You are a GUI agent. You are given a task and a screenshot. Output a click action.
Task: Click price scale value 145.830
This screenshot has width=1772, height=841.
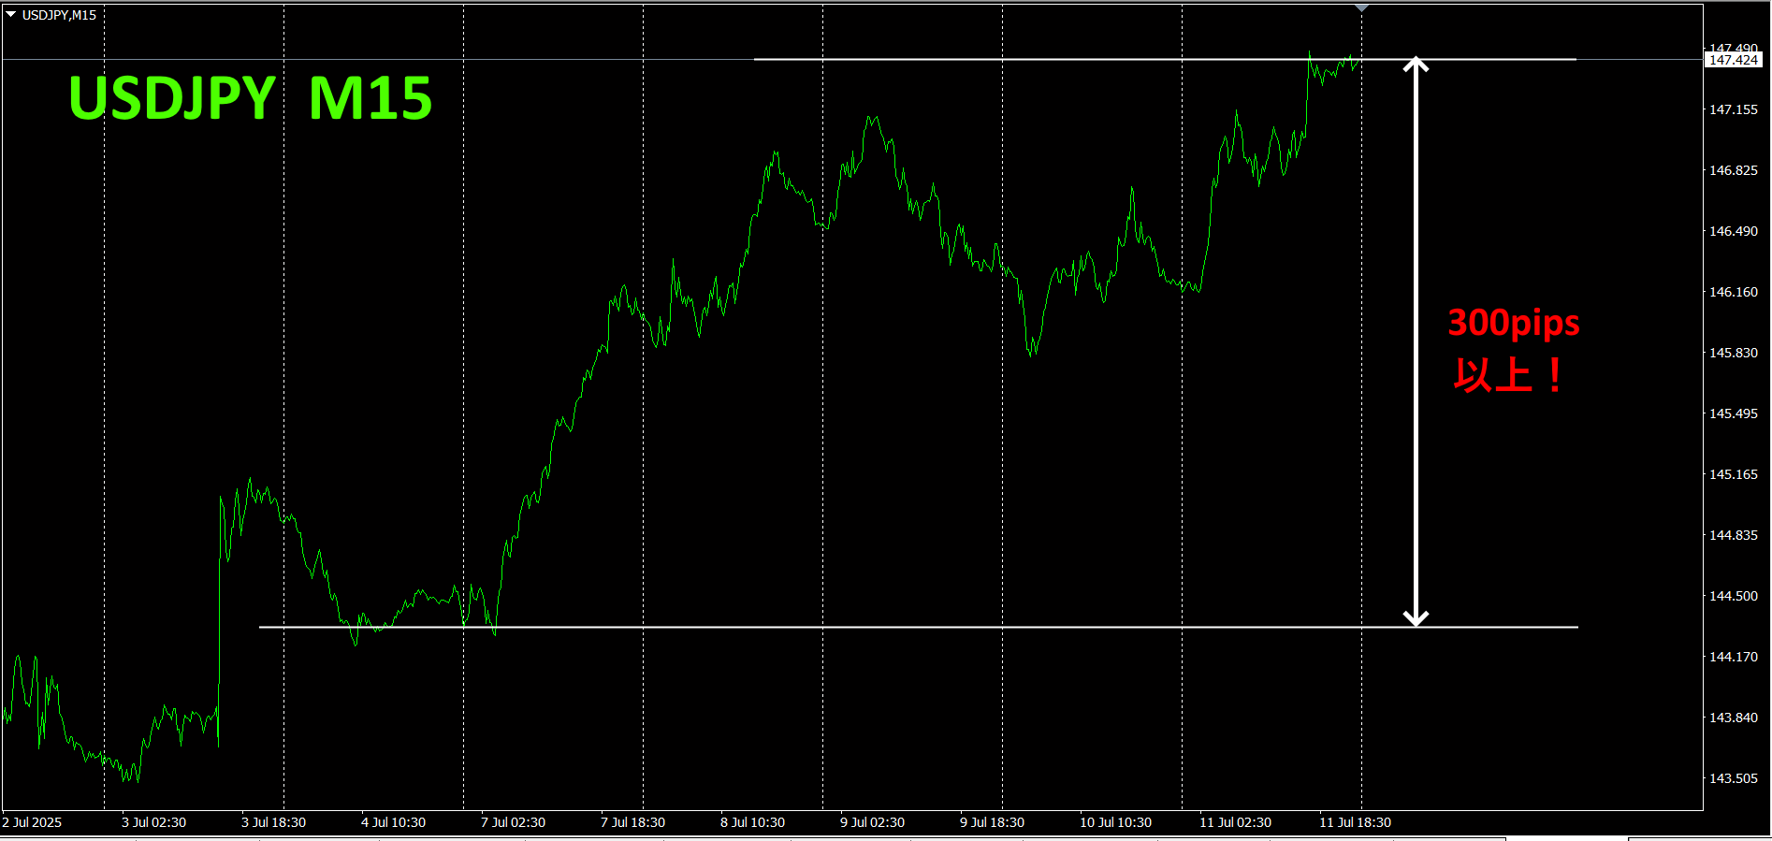tap(1734, 353)
